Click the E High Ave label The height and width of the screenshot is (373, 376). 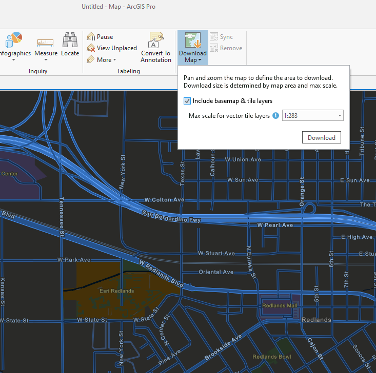coord(357,237)
